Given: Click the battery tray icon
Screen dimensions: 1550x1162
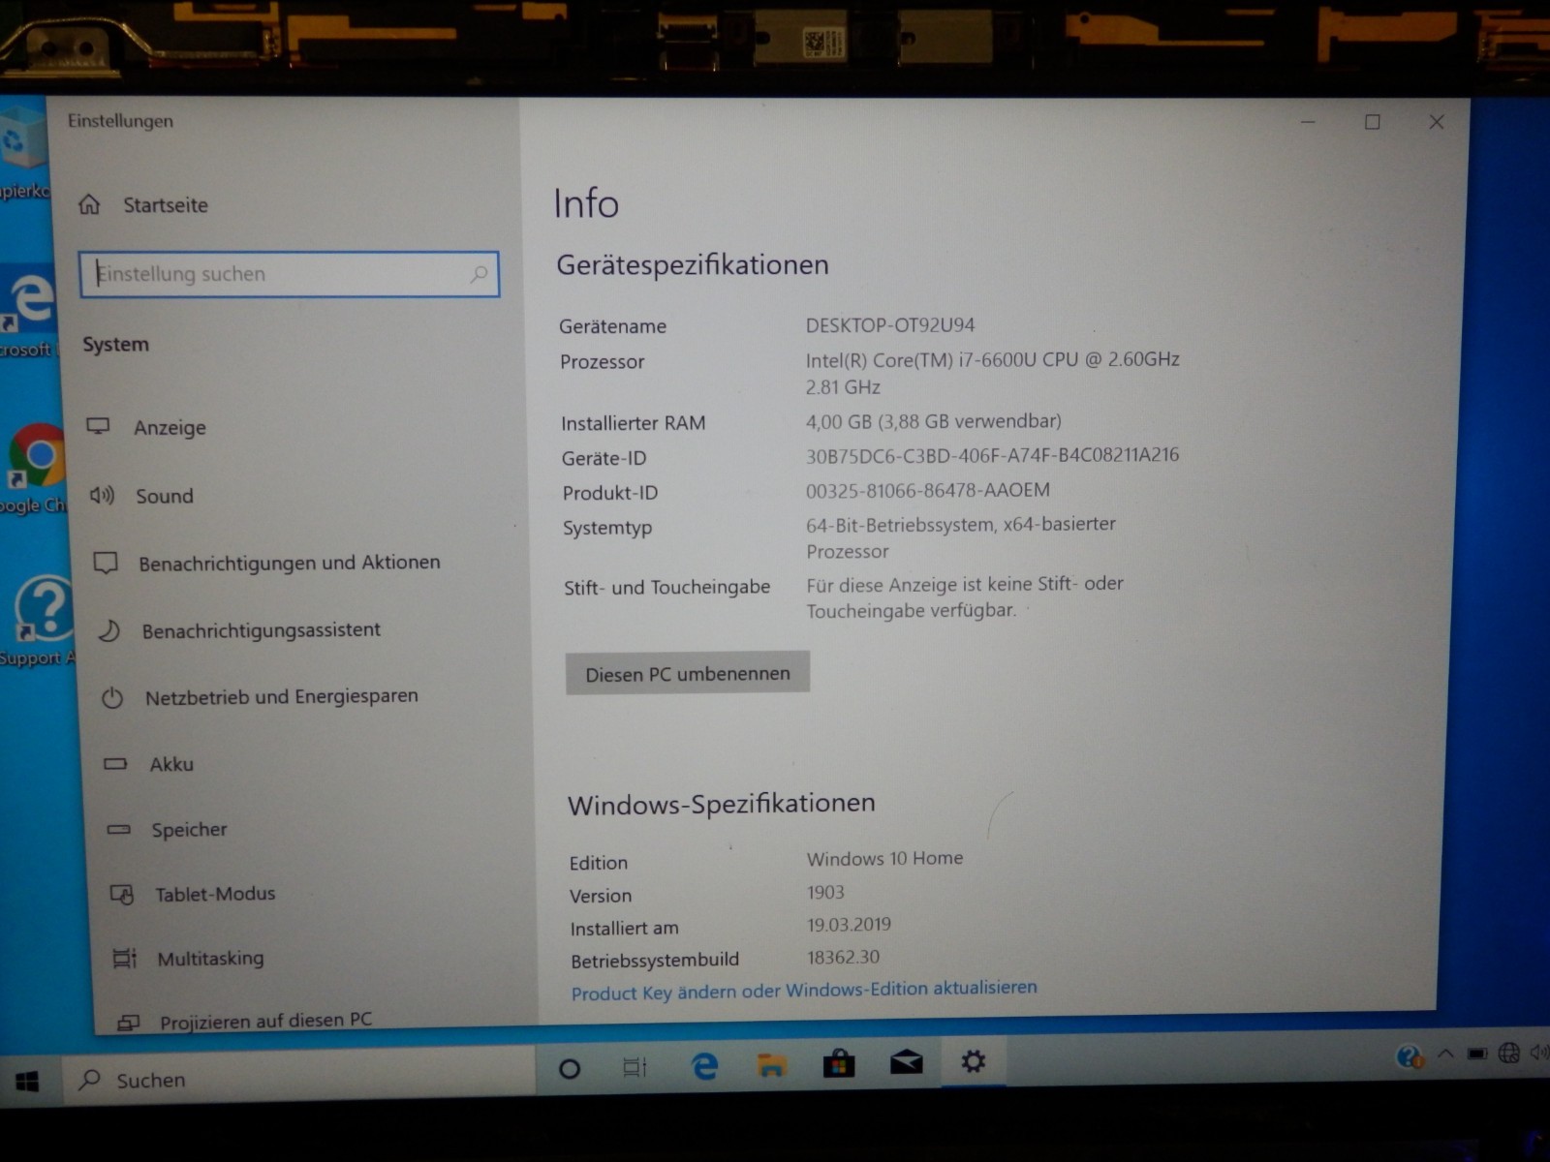Looking at the screenshot, I should click(1477, 1054).
